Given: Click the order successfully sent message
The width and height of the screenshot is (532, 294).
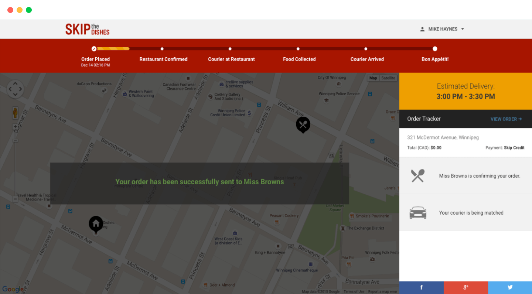Looking at the screenshot, I should 199,182.
